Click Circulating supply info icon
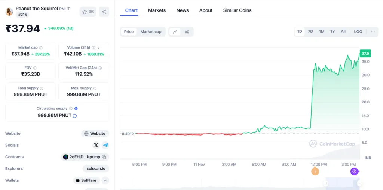 pyautogui.click(x=71, y=109)
